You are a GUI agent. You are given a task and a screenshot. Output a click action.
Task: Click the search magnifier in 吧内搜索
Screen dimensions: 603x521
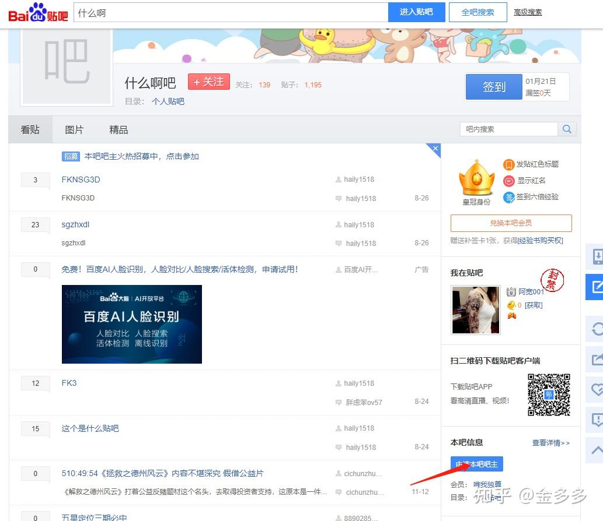[567, 129]
